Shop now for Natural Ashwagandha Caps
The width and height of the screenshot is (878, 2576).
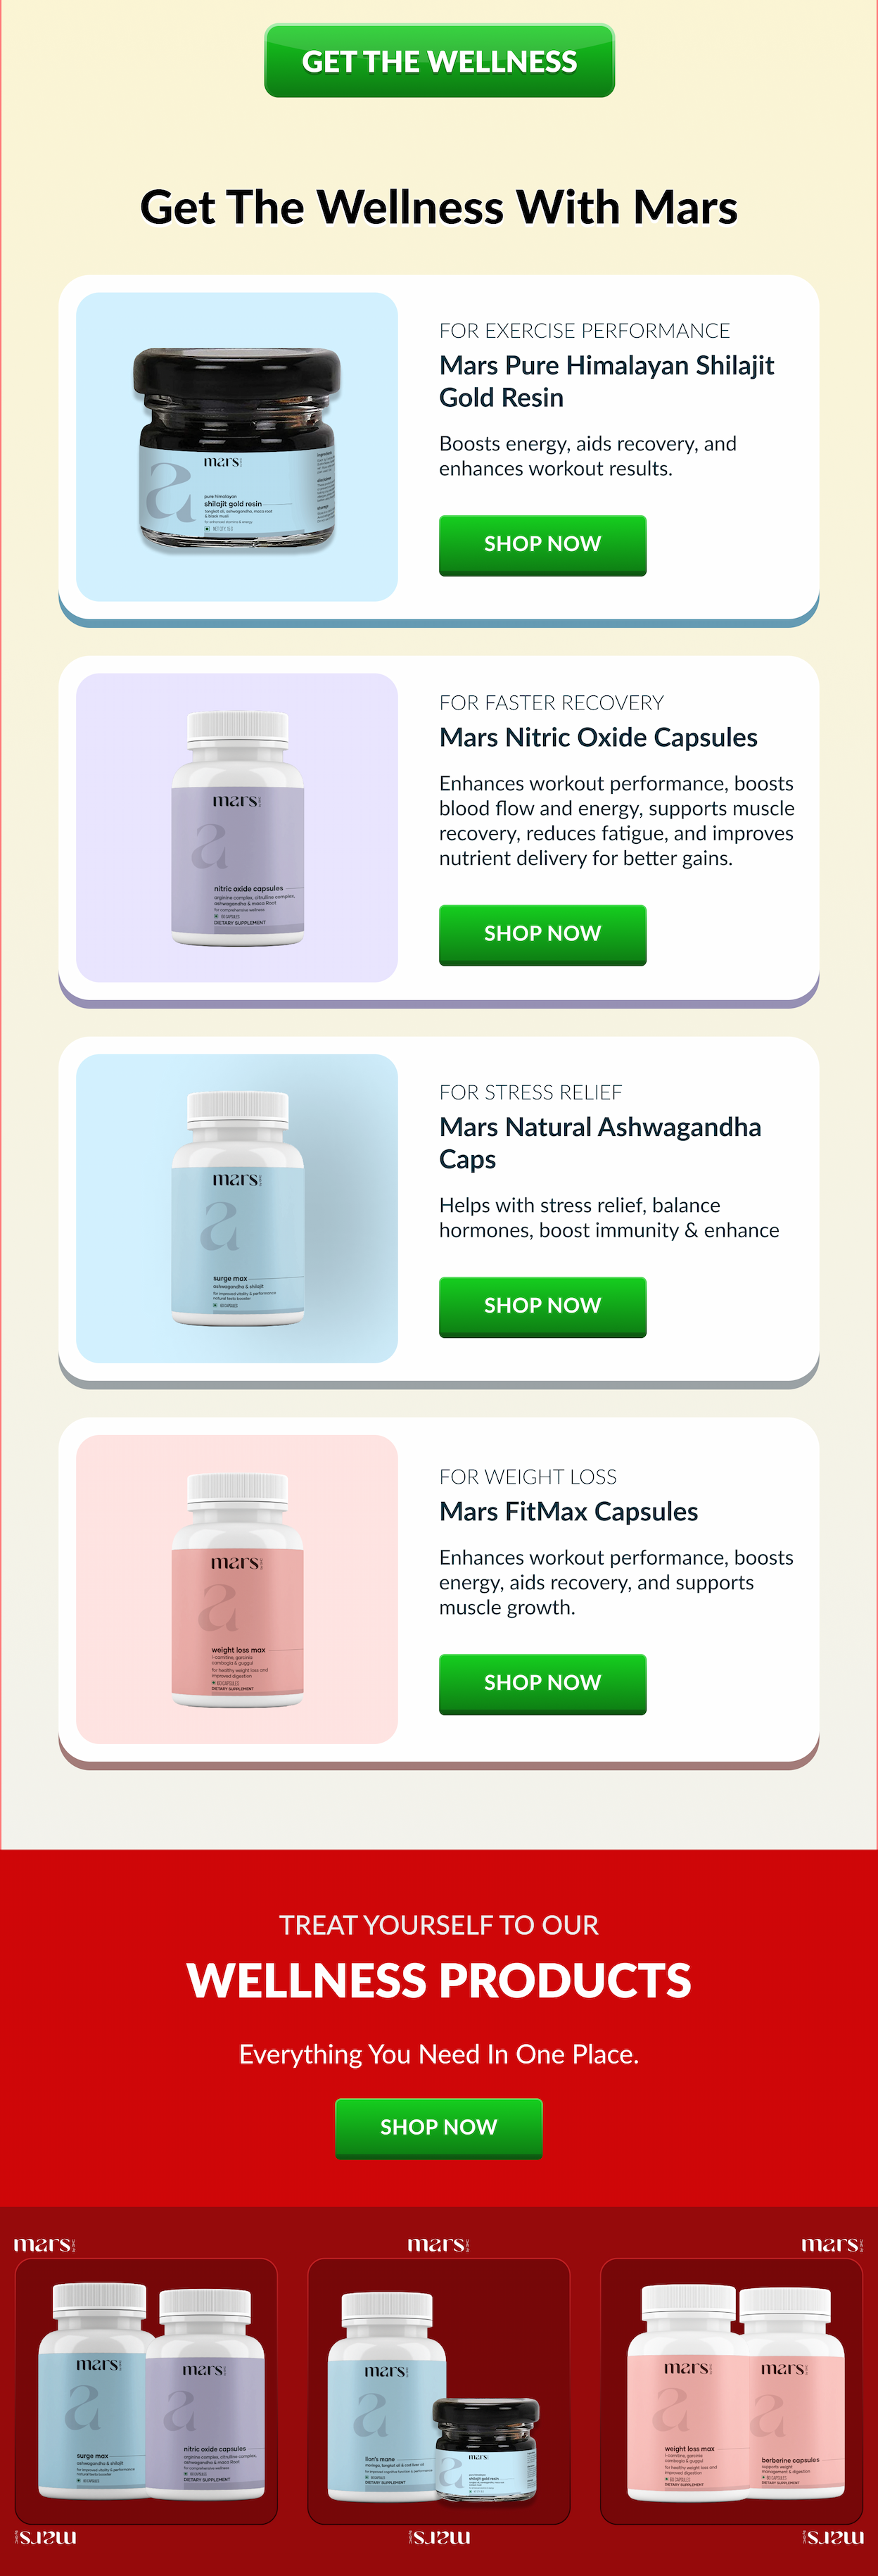(542, 1307)
